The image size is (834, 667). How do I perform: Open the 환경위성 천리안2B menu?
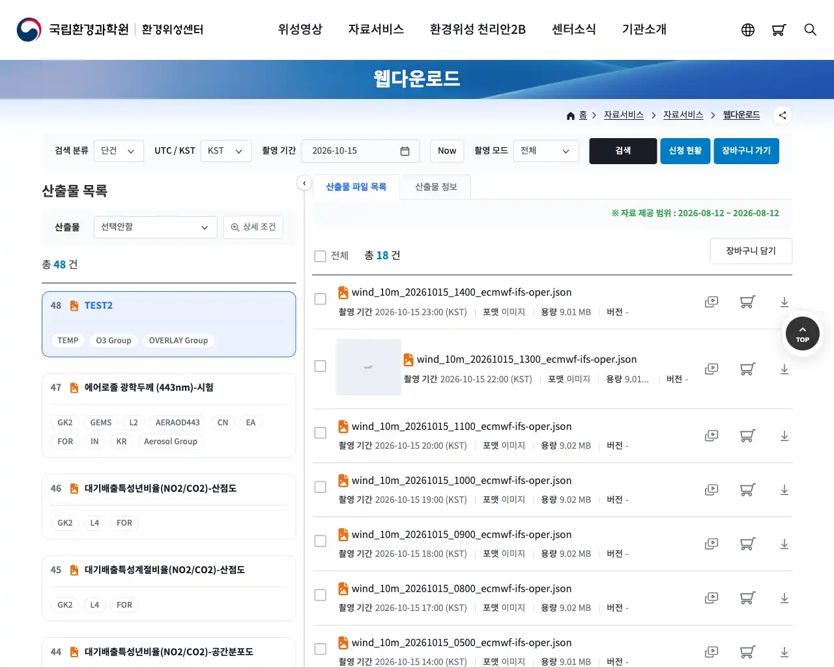(x=478, y=29)
